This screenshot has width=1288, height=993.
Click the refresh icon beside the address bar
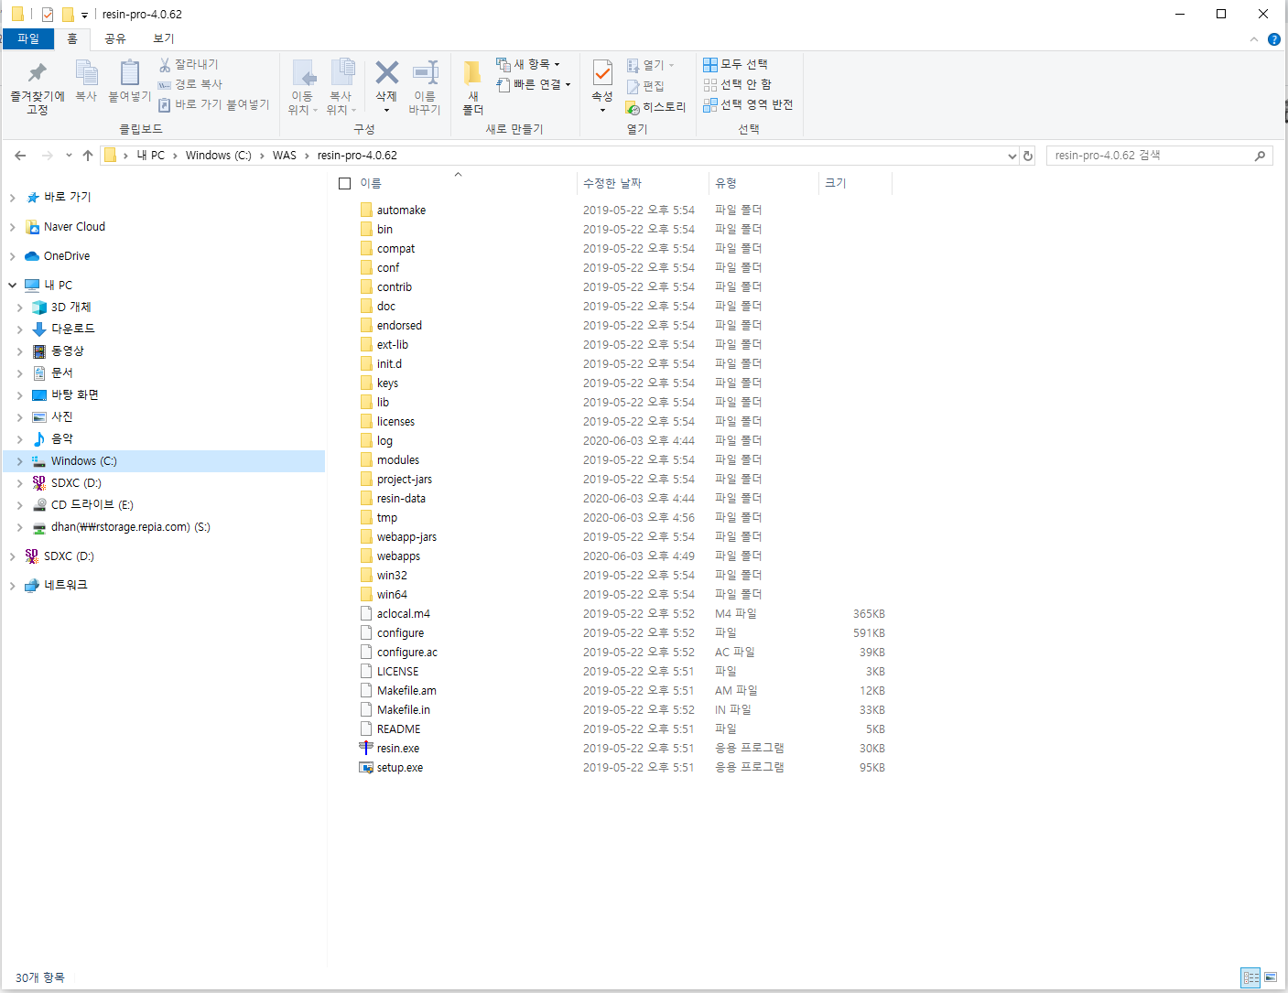(1028, 156)
